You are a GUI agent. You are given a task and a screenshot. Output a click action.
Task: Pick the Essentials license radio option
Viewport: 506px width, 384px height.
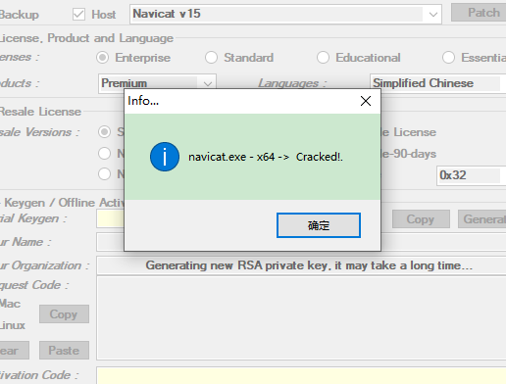(x=448, y=58)
